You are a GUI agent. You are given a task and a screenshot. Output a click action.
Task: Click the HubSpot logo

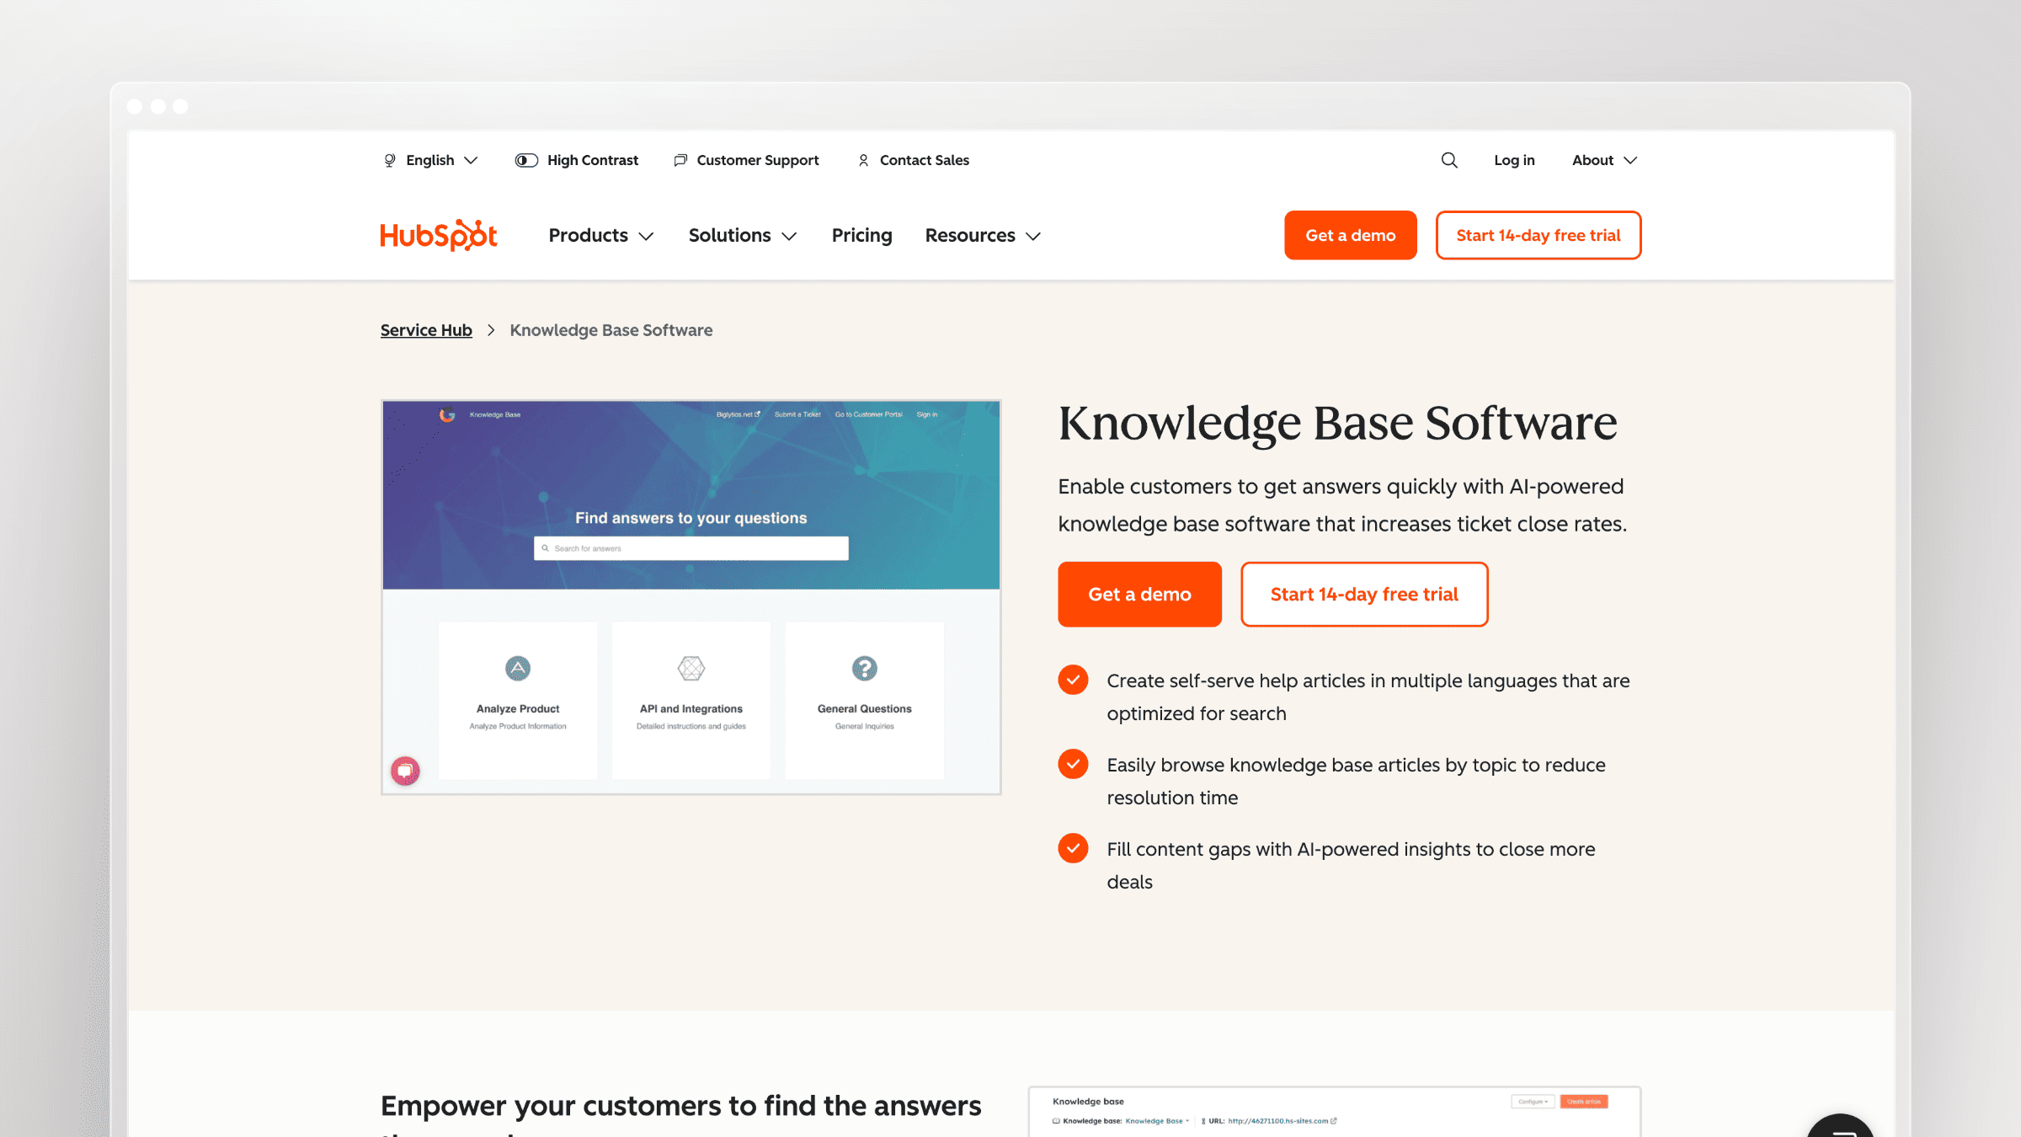pyautogui.click(x=439, y=235)
